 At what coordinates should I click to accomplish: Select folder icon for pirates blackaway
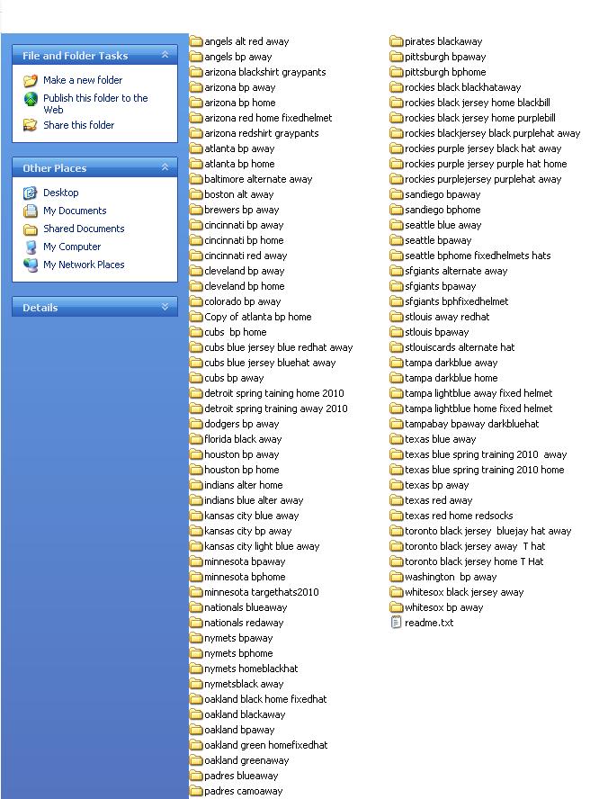[x=397, y=41]
